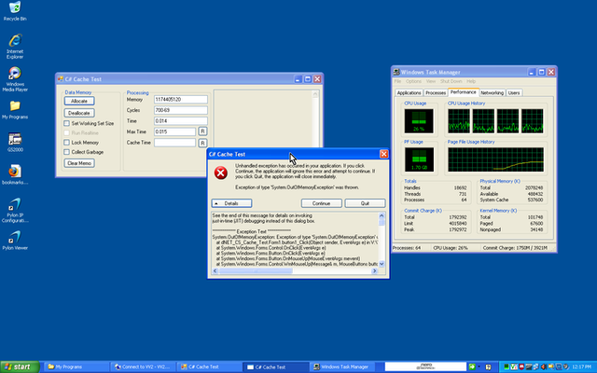The height and width of the screenshot is (373, 597).
Task: Click the Task Manager title bar icon
Action: click(396, 72)
